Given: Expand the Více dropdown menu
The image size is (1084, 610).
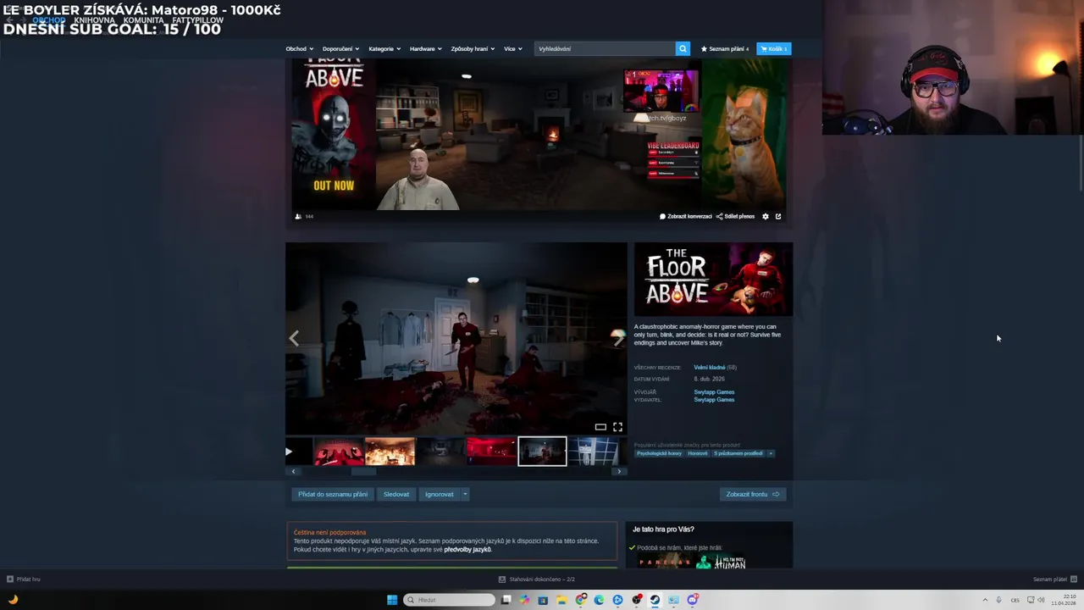Looking at the screenshot, I should point(512,48).
